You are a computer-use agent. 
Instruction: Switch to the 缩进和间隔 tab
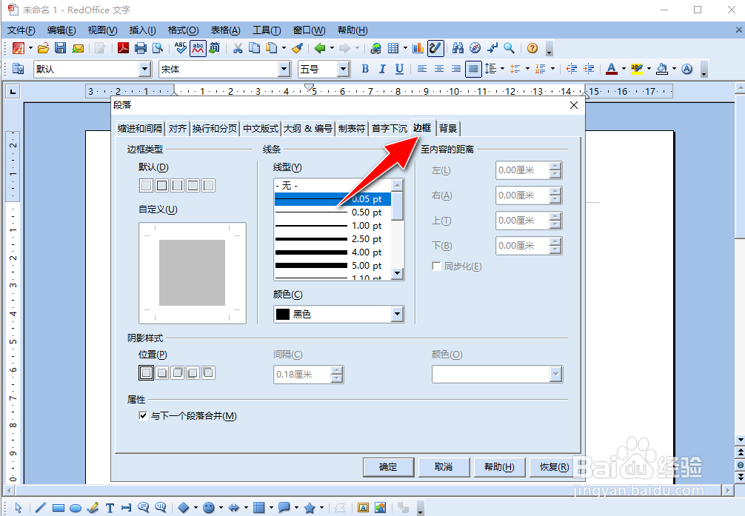click(140, 128)
